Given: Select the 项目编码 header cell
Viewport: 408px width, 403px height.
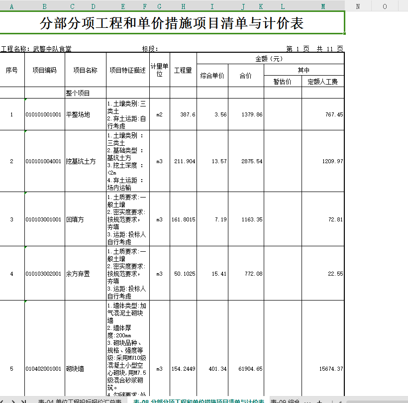Looking at the screenshot, I should [x=44, y=70].
